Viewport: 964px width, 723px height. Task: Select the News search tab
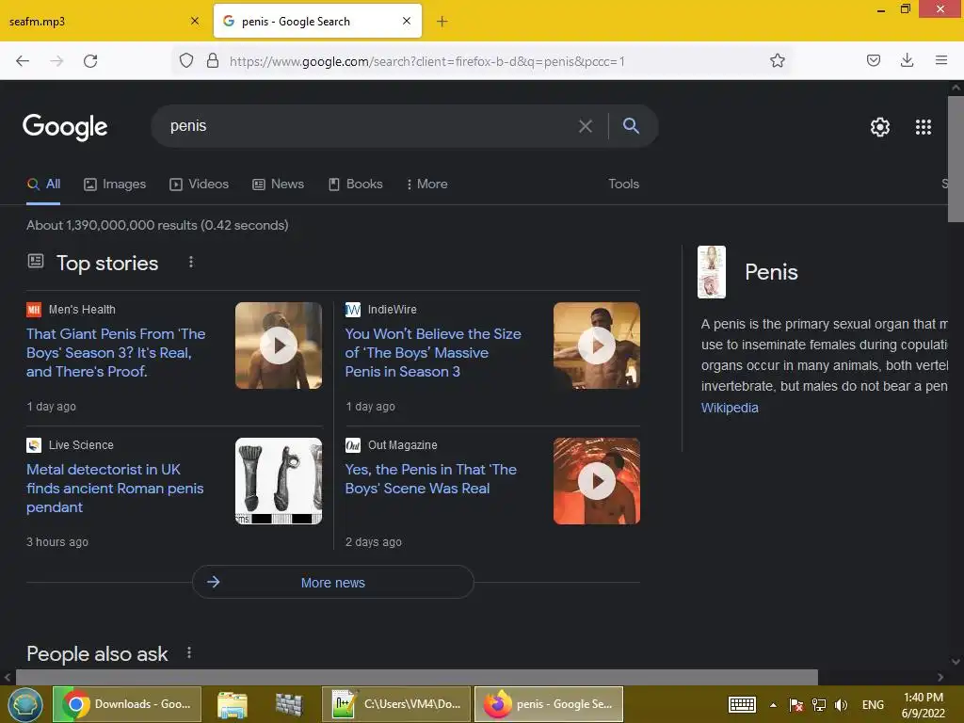[x=279, y=184]
